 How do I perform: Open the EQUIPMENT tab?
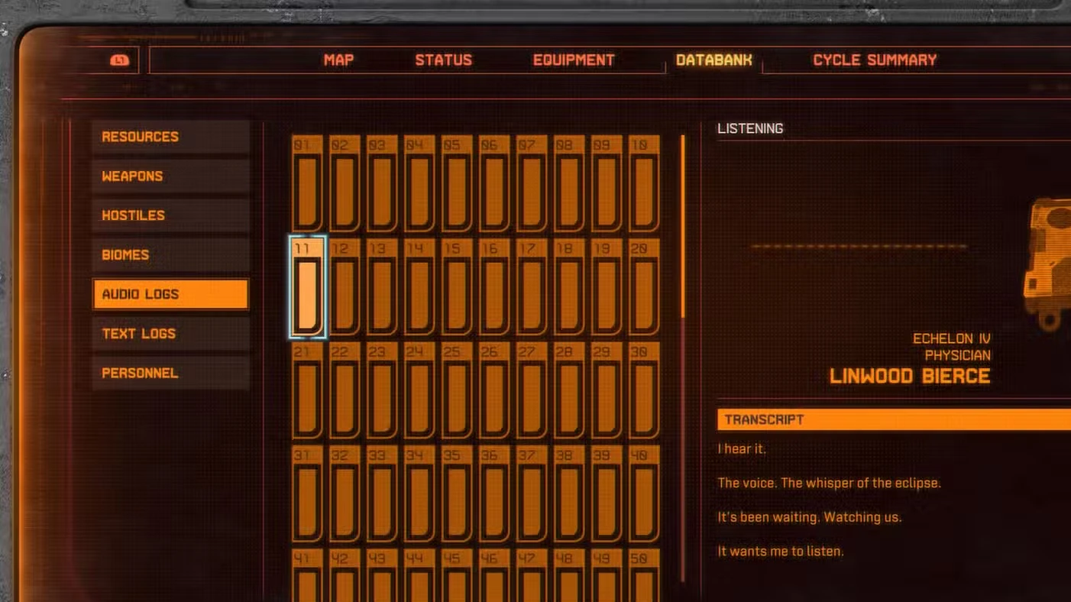pyautogui.click(x=574, y=60)
